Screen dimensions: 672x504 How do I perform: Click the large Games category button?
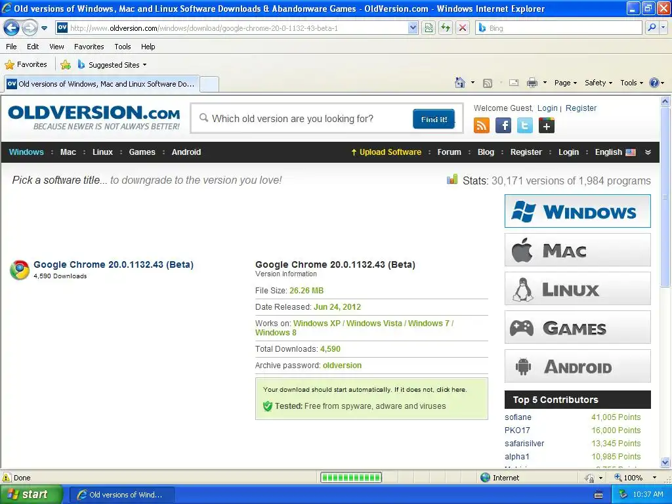(x=577, y=327)
